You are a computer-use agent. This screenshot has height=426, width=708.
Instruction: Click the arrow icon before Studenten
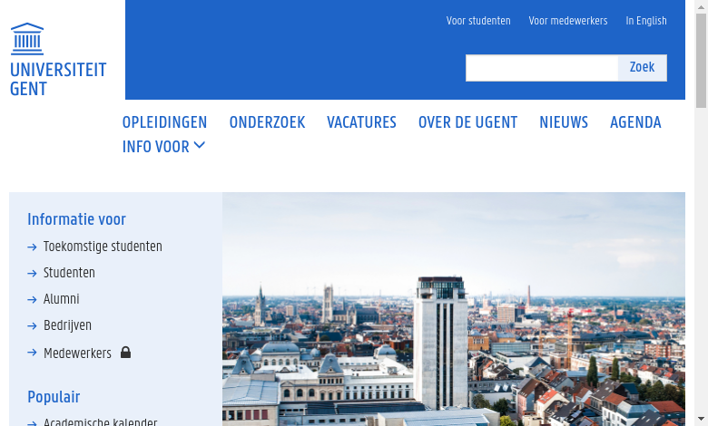tap(32, 274)
